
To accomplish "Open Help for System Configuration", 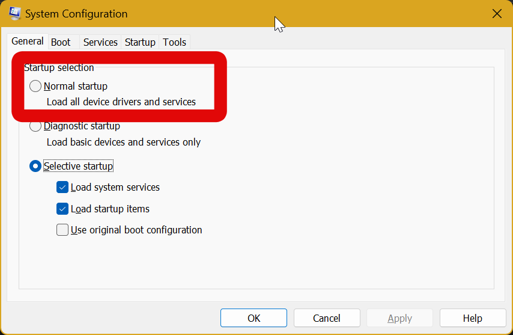I will coord(472,318).
